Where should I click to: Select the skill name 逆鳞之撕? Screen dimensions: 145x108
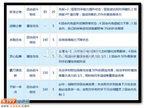tap(16, 26)
